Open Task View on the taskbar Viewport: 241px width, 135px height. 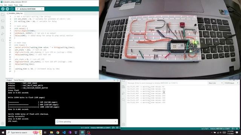(x=45, y=132)
